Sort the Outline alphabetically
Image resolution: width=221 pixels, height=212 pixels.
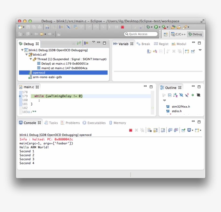tap(175, 95)
